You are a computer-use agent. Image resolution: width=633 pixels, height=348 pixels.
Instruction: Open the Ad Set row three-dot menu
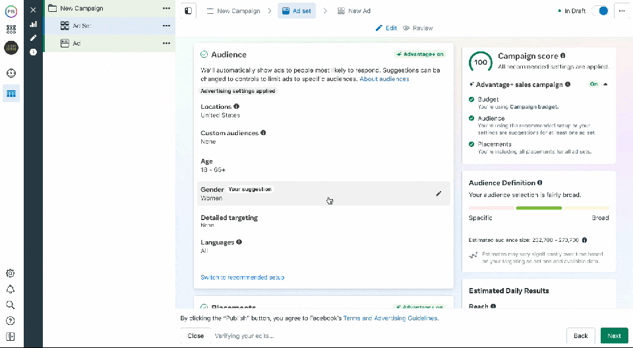tap(166, 26)
